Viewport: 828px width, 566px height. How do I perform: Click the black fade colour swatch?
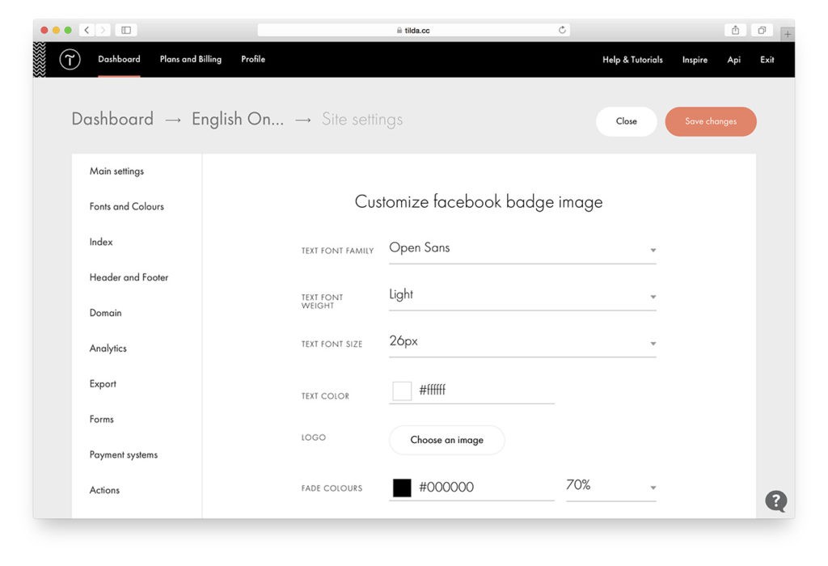point(402,488)
